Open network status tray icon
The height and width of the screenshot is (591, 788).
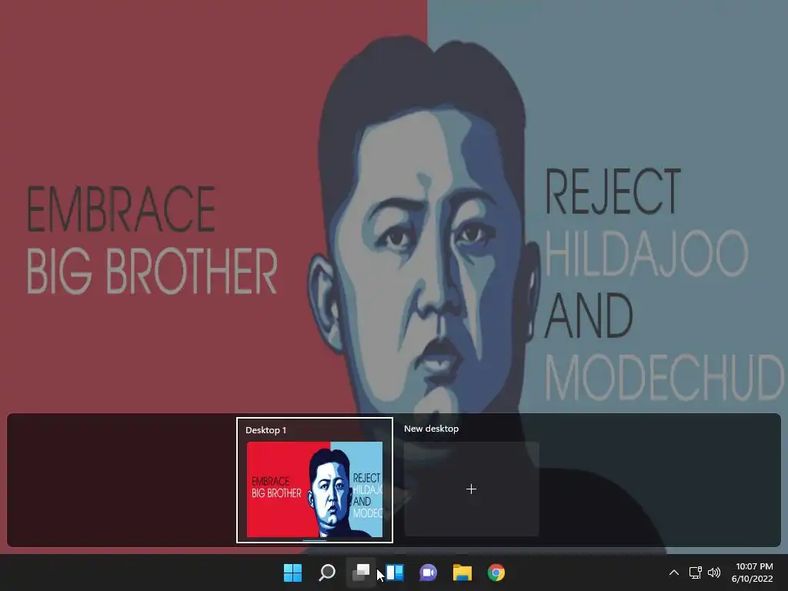click(x=695, y=573)
